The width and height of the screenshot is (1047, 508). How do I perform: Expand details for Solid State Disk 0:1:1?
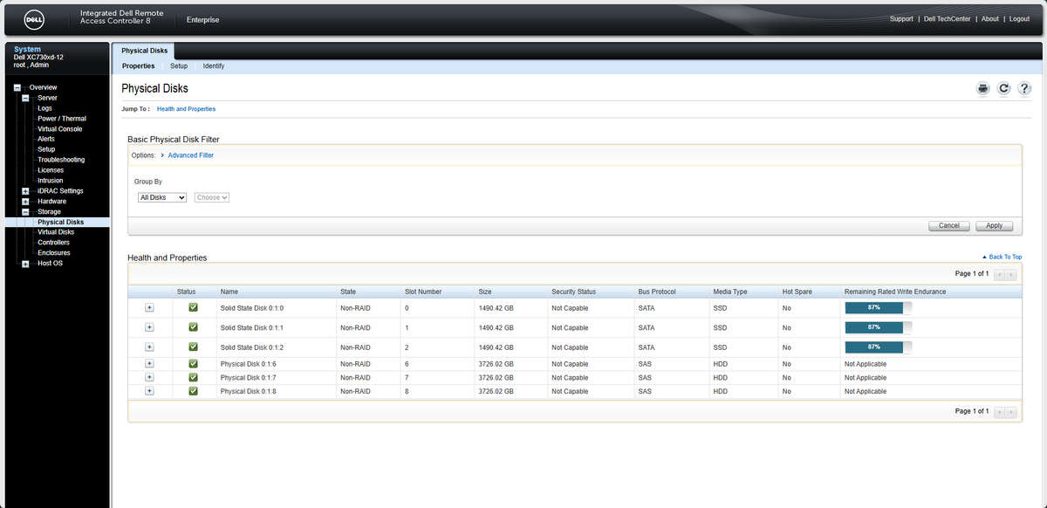149,327
